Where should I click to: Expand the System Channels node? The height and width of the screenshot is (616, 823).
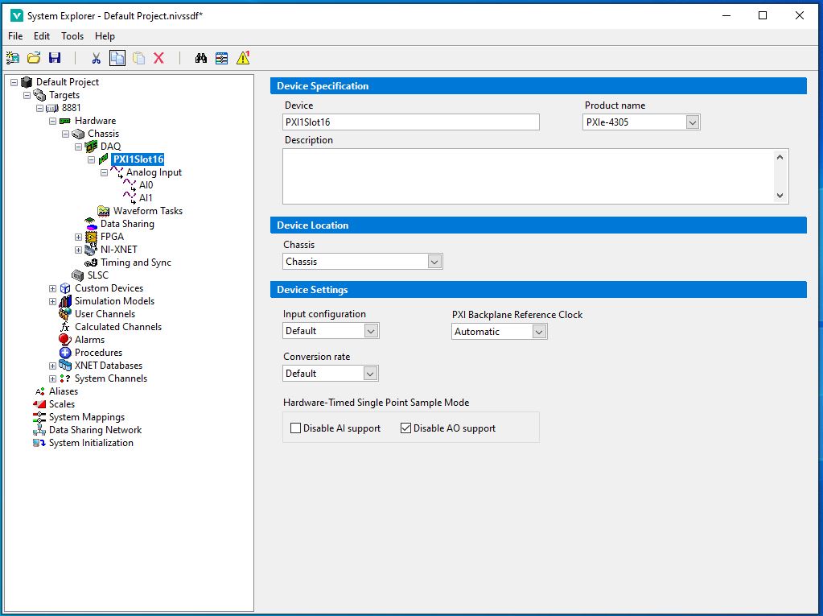click(52, 378)
